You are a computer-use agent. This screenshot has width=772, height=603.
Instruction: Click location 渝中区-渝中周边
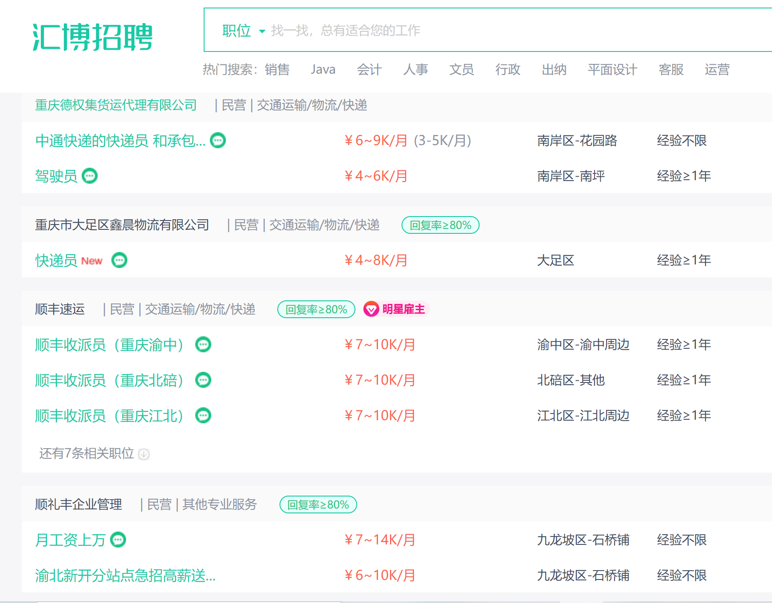click(x=583, y=345)
